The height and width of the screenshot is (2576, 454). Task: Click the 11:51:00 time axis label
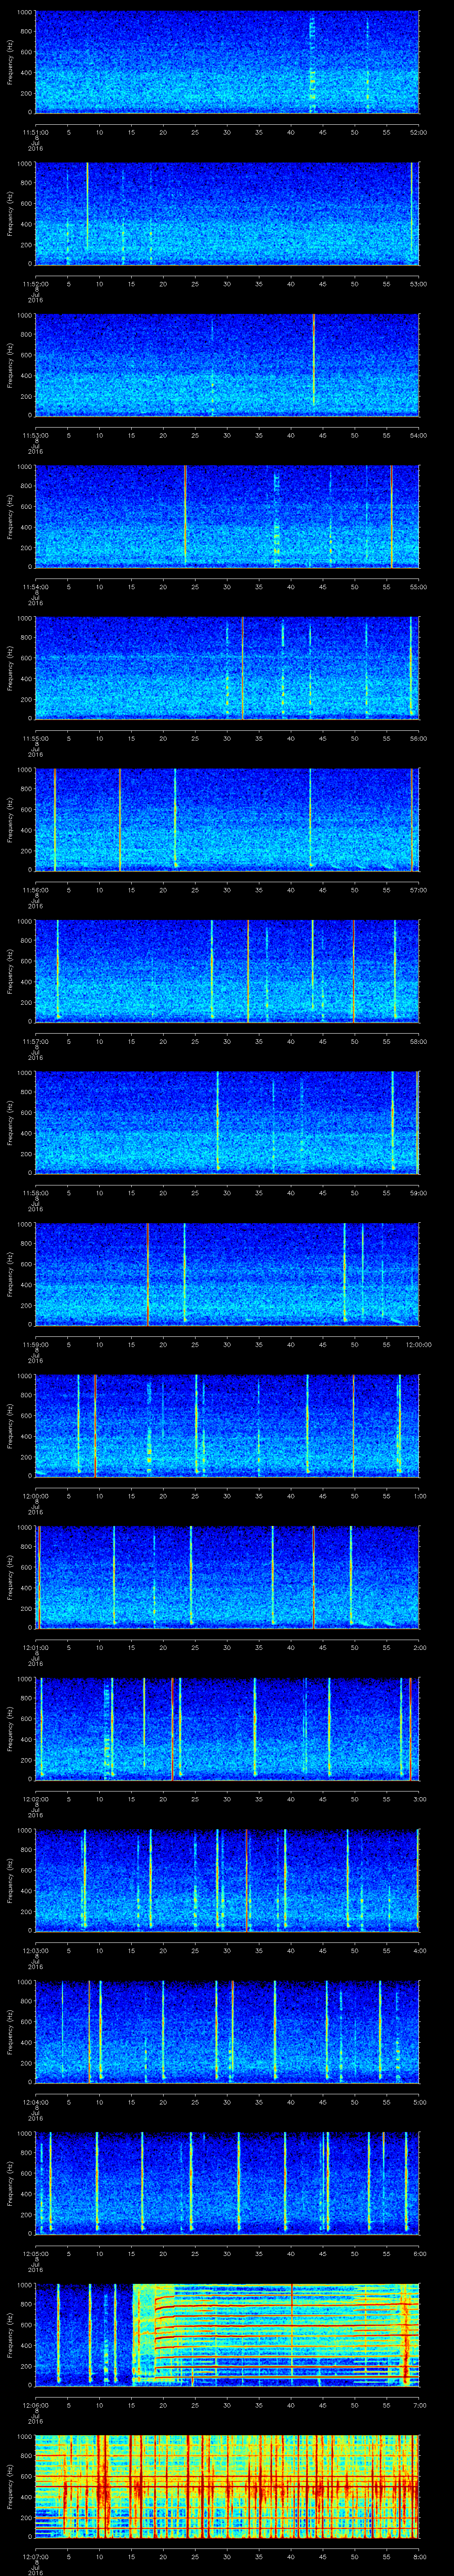point(35,132)
